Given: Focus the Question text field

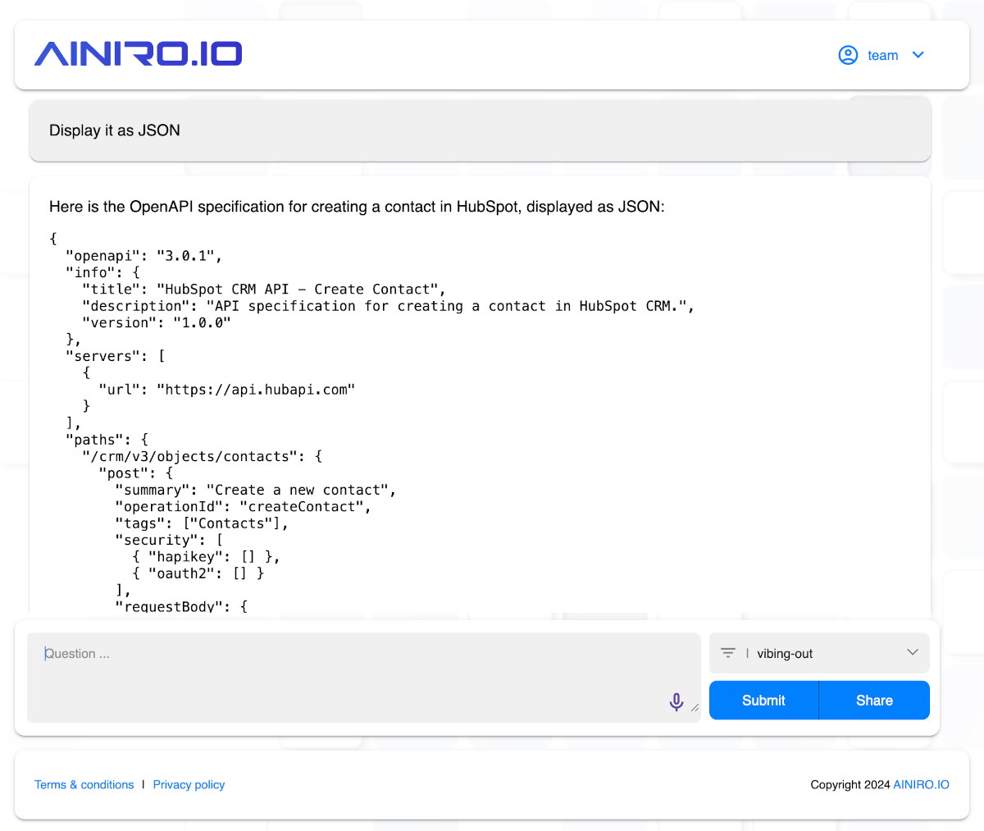Looking at the screenshot, I should [364, 678].
